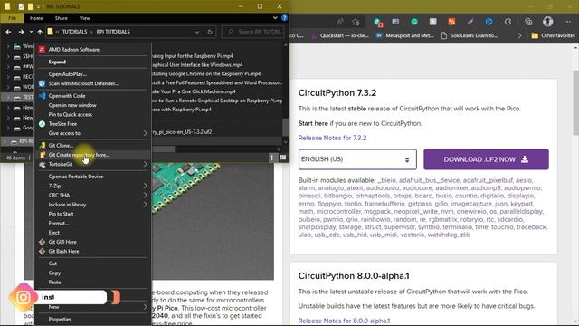Click the Search RPI TUTORIALS field
The height and width of the screenshot is (326, 579).
tap(253, 32)
